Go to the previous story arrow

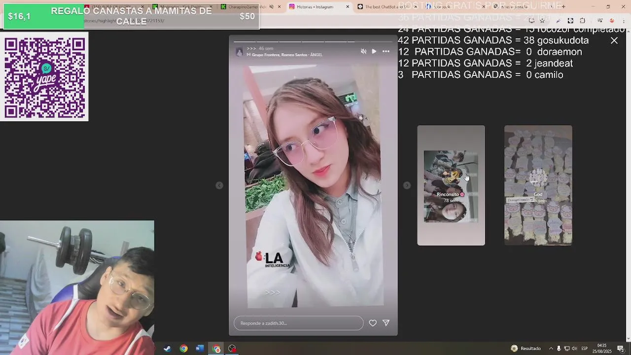coord(219,185)
